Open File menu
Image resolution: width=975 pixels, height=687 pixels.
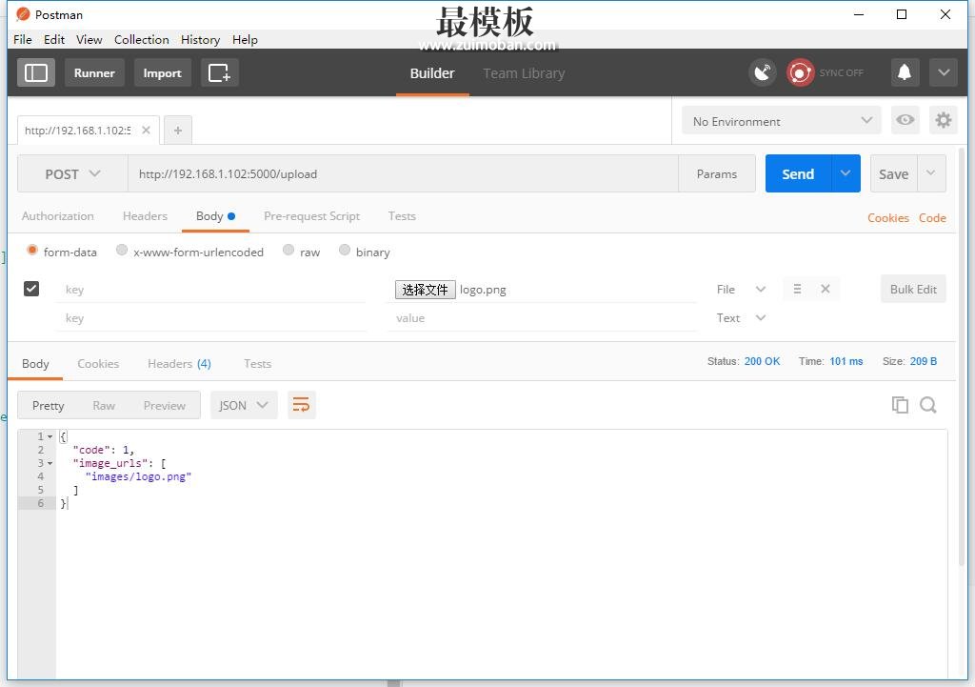23,39
